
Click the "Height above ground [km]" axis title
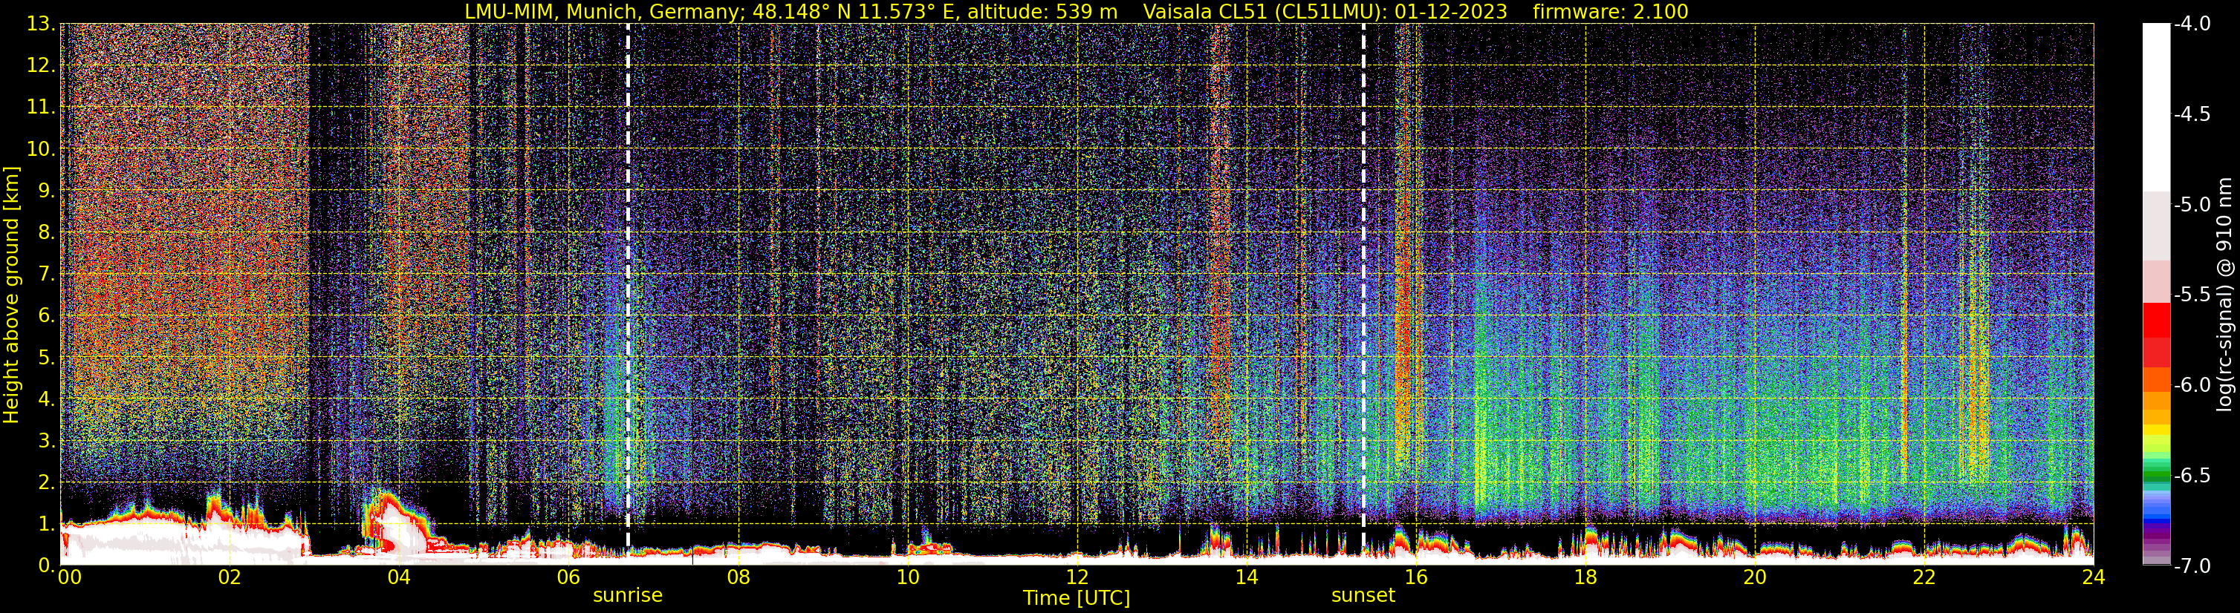point(11,295)
